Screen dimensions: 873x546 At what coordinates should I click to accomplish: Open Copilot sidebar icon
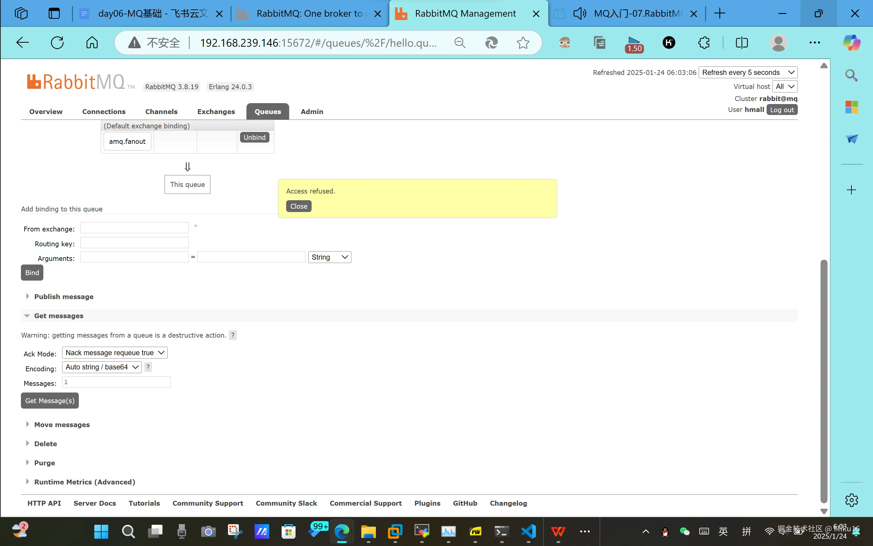851,42
